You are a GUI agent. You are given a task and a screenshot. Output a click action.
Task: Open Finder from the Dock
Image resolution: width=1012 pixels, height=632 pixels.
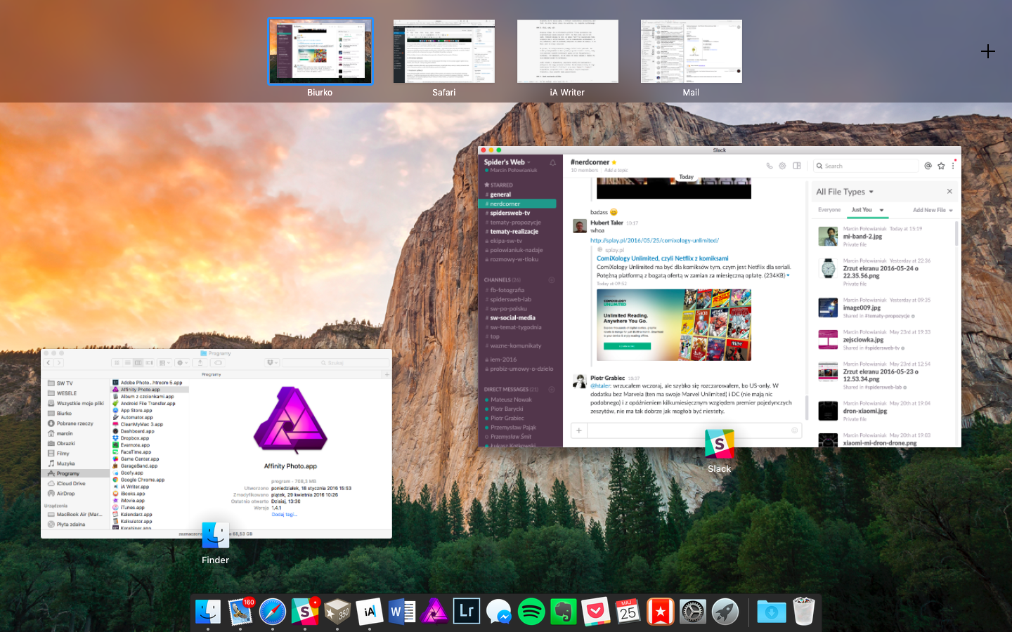pyautogui.click(x=208, y=612)
